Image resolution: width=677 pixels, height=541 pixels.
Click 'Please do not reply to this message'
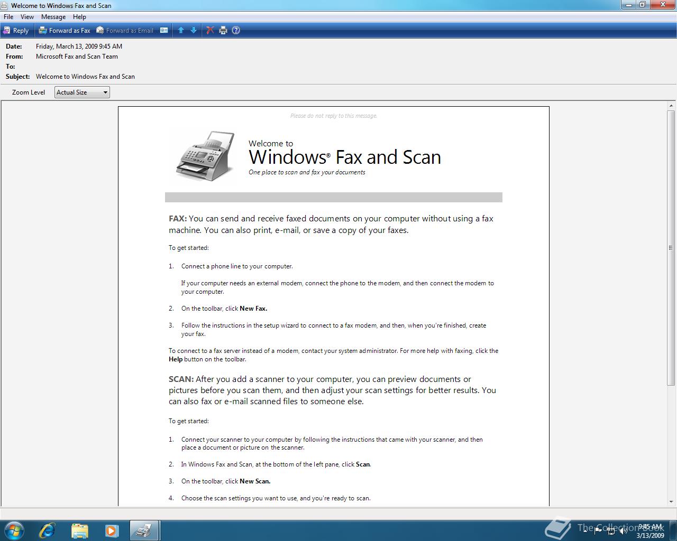[x=334, y=116]
